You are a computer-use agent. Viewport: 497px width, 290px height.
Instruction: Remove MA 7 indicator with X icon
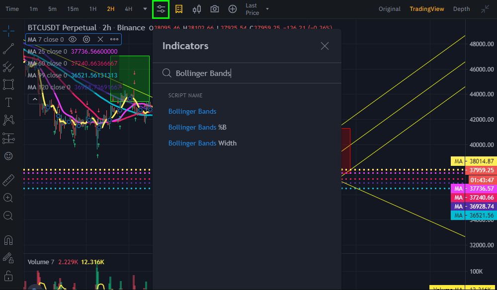[100, 39]
